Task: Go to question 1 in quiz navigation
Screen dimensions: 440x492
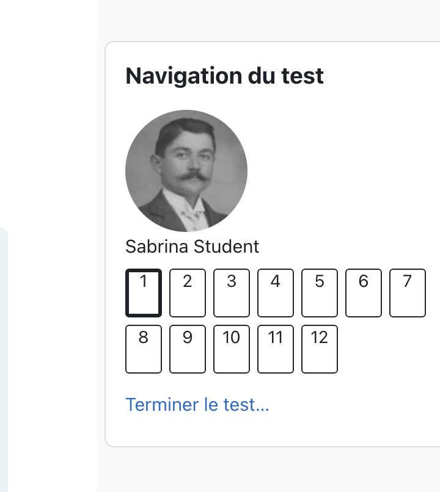Action: [144, 293]
